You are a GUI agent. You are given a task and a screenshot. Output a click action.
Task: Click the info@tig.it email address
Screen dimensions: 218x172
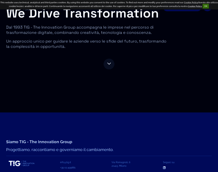coord(65,162)
